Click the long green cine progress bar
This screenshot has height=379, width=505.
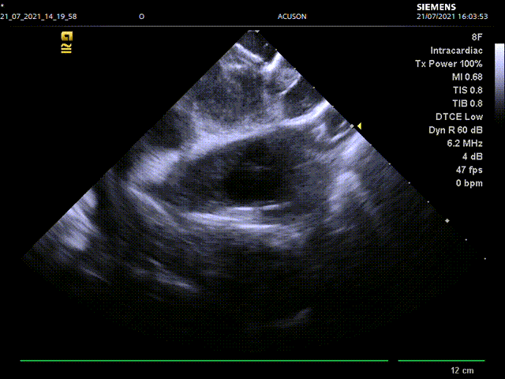(x=204, y=361)
